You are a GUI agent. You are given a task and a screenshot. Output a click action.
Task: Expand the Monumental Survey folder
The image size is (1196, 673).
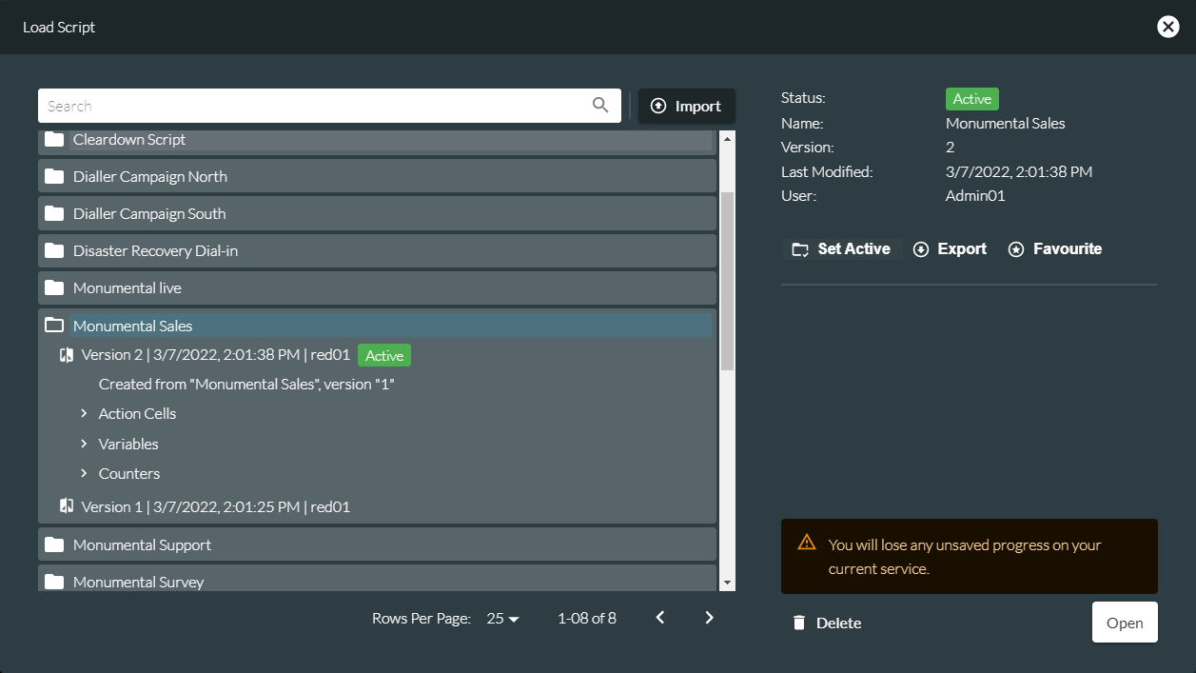click(377, 579)
